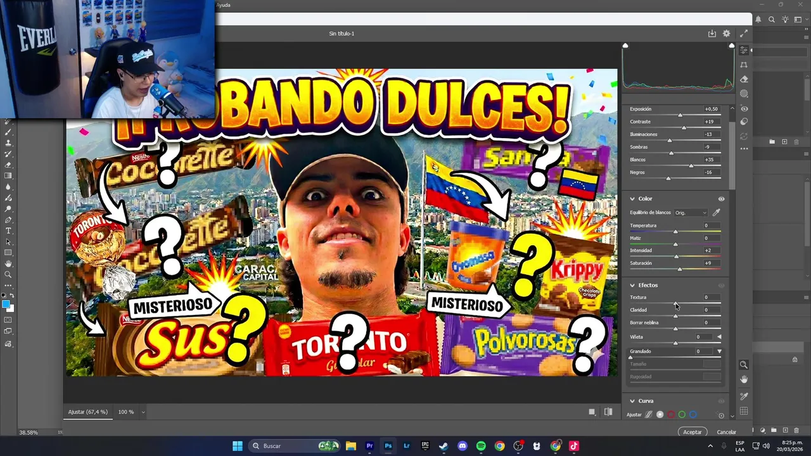Open Windows Start menu
This screenshot has height=456, width=811.
(237, 446)
